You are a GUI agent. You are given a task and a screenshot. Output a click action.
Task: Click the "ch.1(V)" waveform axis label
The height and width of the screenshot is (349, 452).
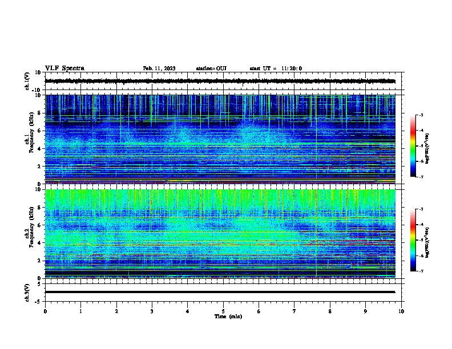point(27,81)
